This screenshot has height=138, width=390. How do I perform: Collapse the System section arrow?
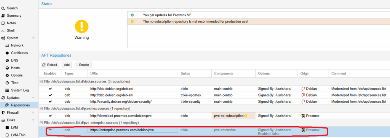(x=34, y=38)
